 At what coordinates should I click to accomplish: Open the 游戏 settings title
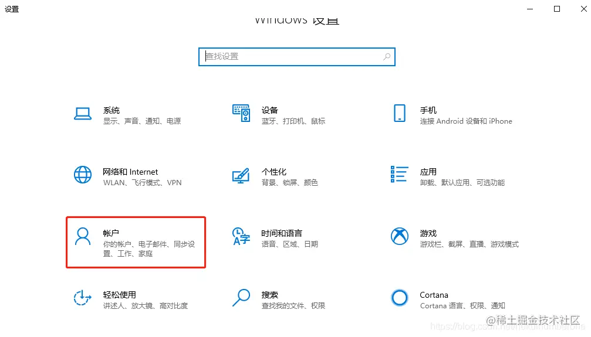pos(428,233)
